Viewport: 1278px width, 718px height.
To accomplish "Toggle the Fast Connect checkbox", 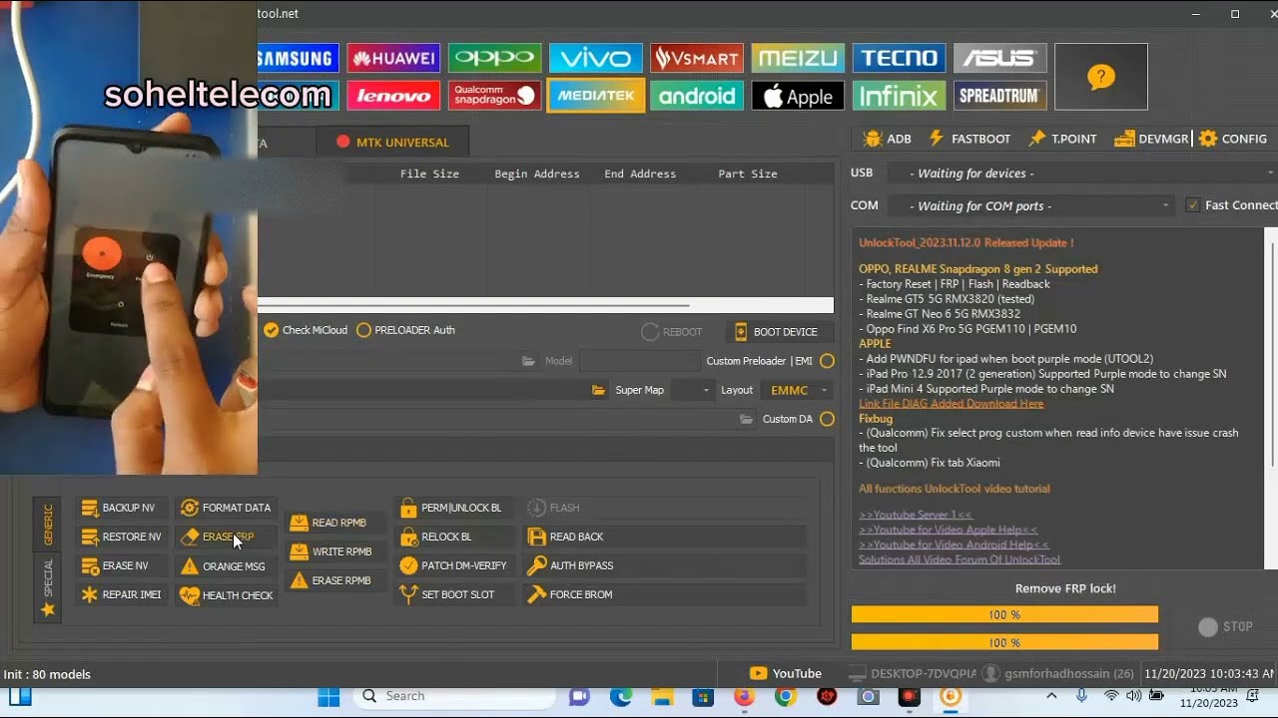I will point(1192,205).
